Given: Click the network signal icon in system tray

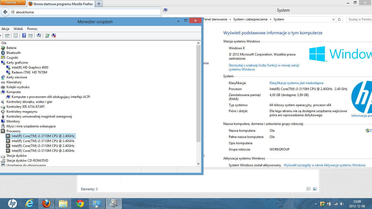Looking at the screenshot, I should point(335,204).
